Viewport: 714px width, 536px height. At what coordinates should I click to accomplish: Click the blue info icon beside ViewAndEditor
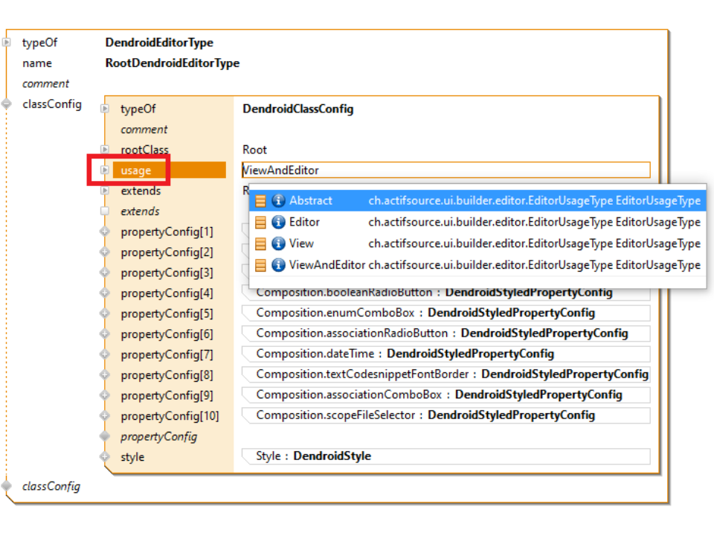pyautogui.click(x=279, y=265)
